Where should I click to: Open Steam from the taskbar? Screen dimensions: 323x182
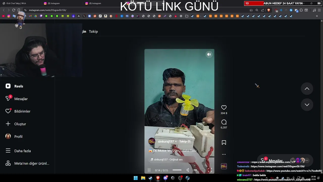[x=150, y=178]
